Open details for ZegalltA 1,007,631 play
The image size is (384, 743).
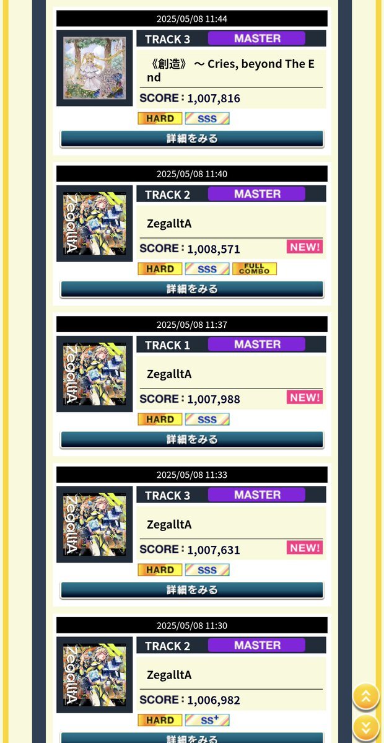[x=192, y=590]
